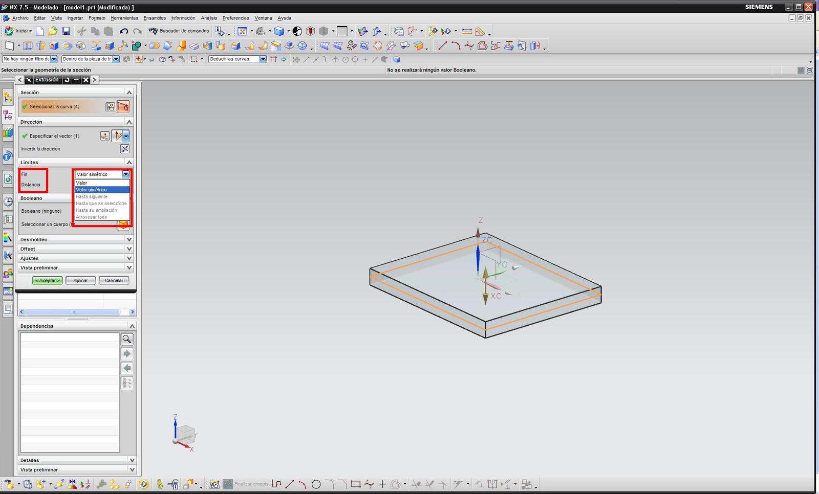Image resolution: width=819 pixels, height=494 pixels.
Task: Click the history clock sidebar icon
Action: coord(8,201)
